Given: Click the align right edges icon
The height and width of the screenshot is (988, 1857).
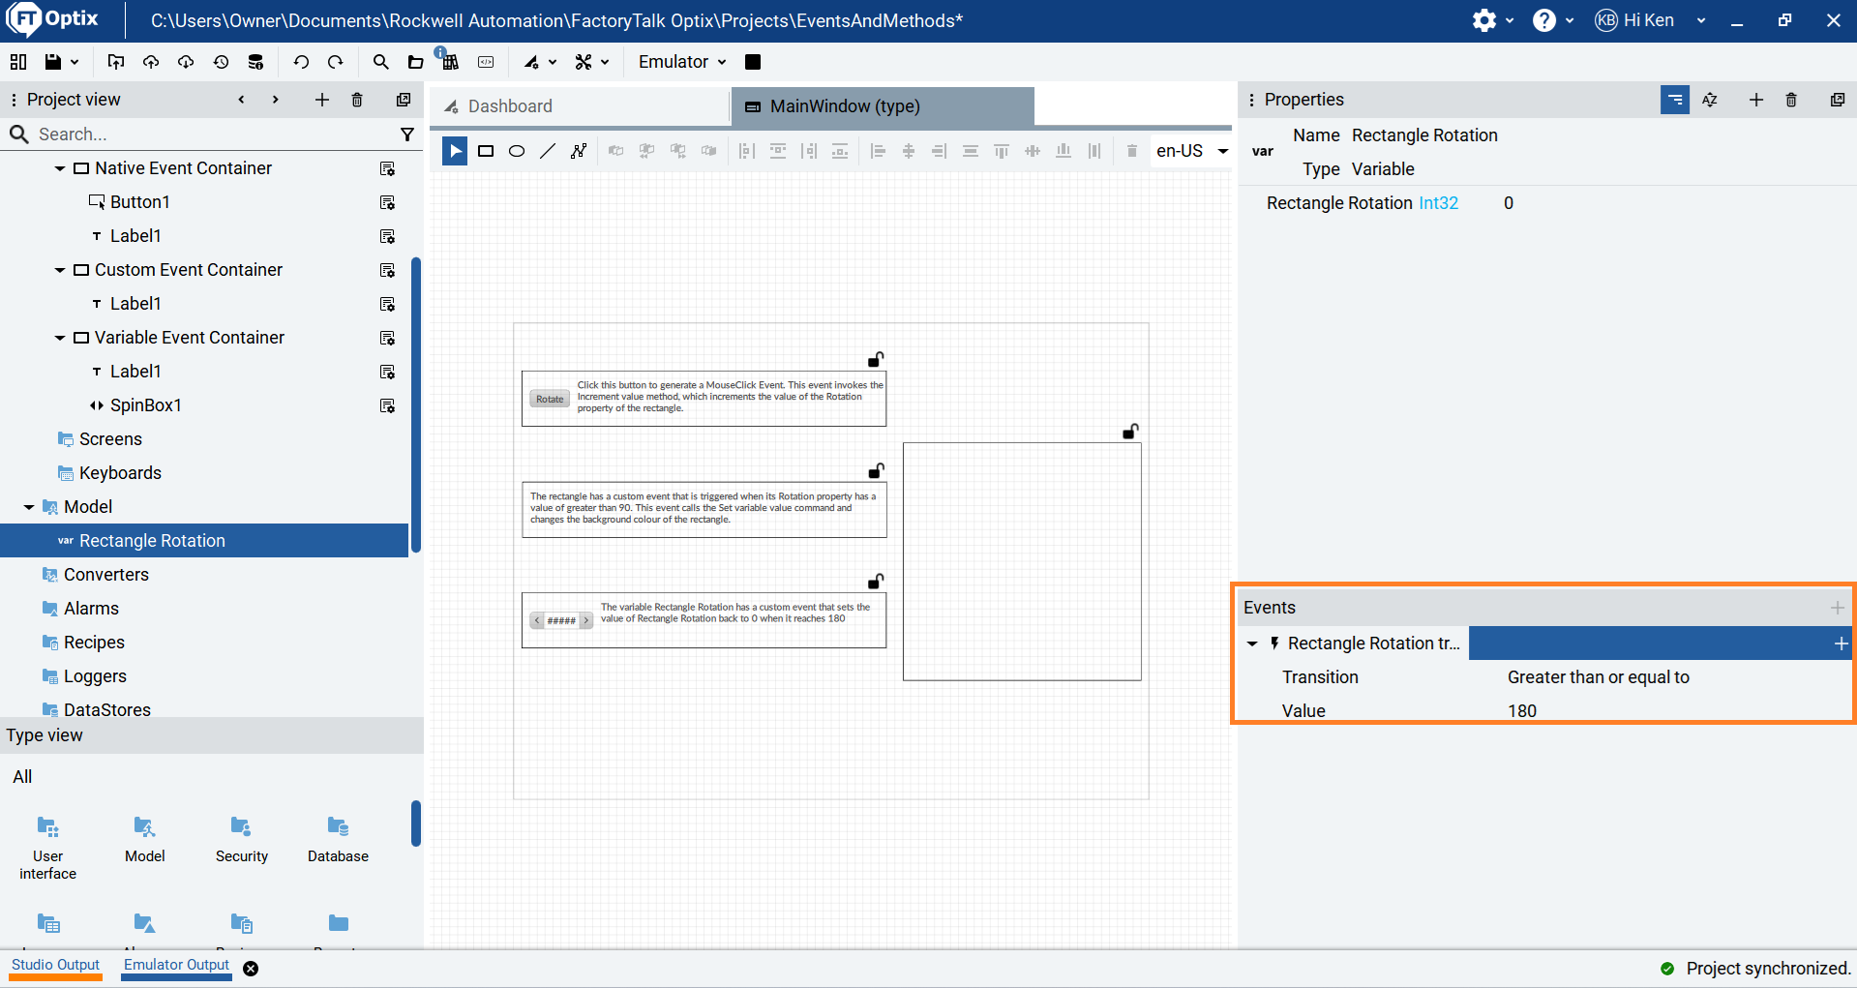Looking at the screenshot, I should point(939,151).
